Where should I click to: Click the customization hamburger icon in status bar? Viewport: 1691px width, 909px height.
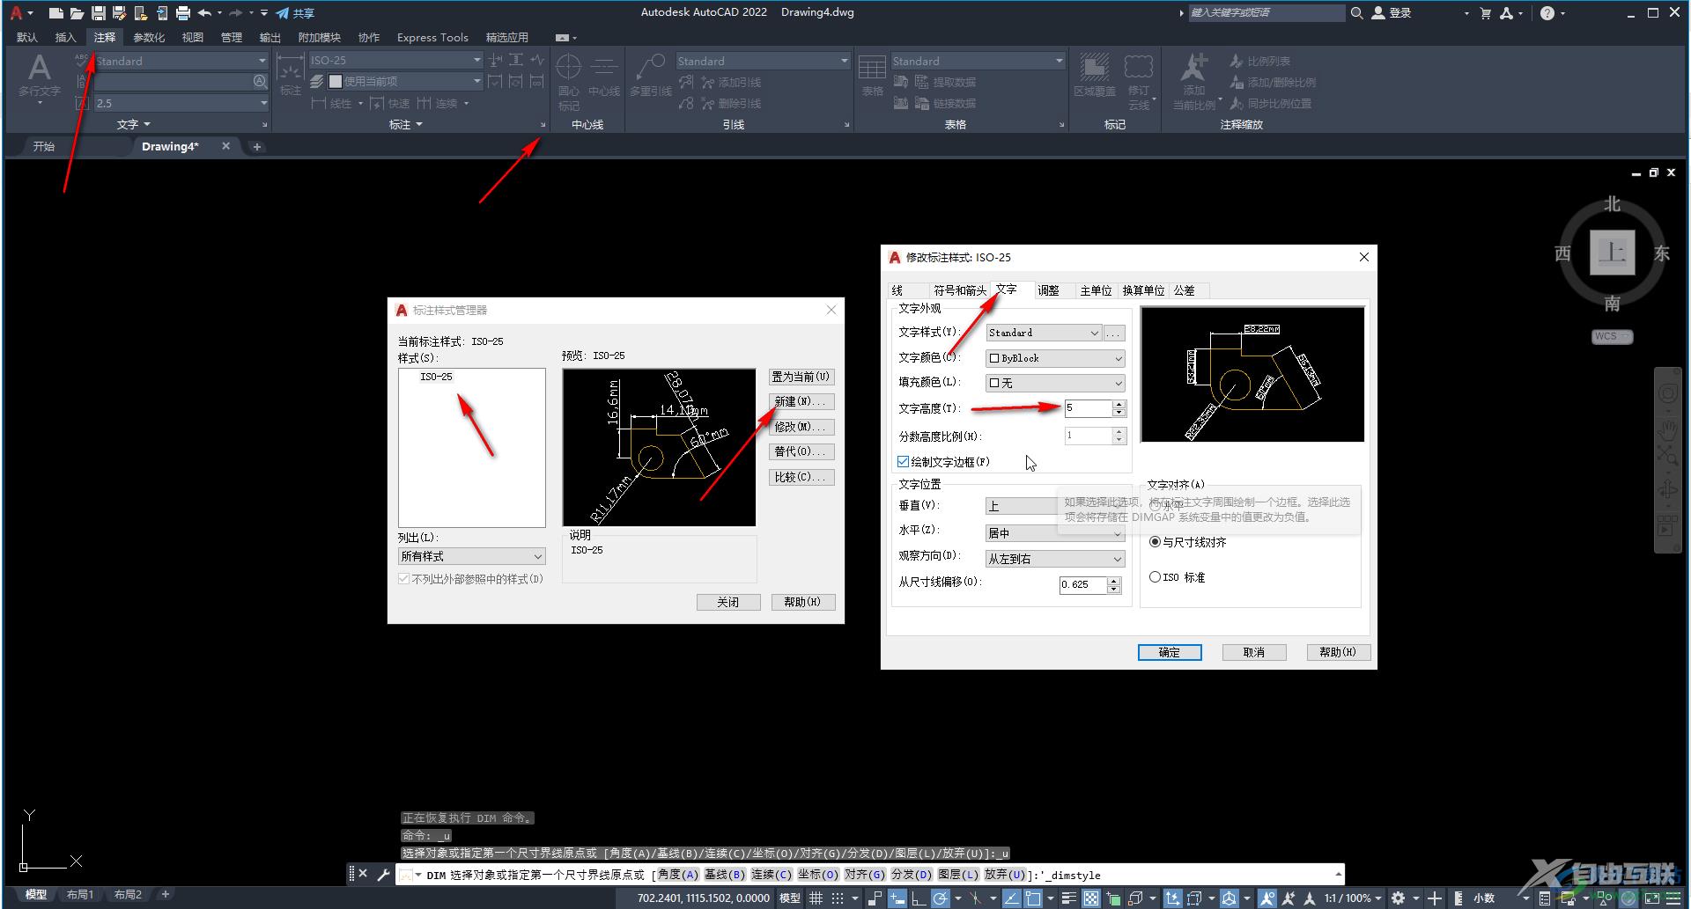coord(1673,898)
